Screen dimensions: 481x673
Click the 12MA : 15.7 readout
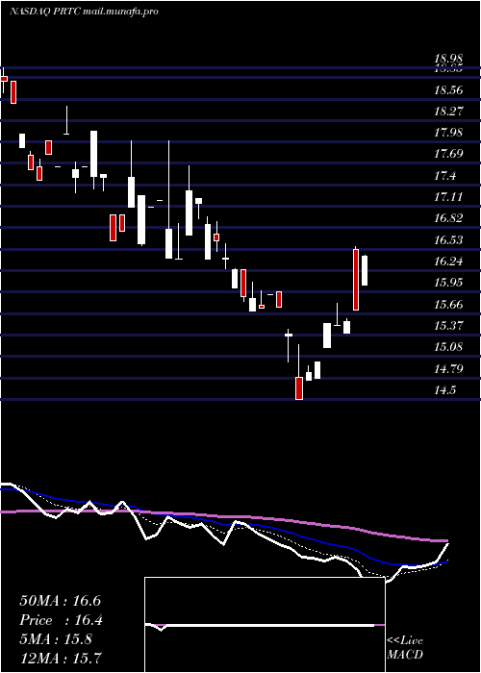(61, 659)
